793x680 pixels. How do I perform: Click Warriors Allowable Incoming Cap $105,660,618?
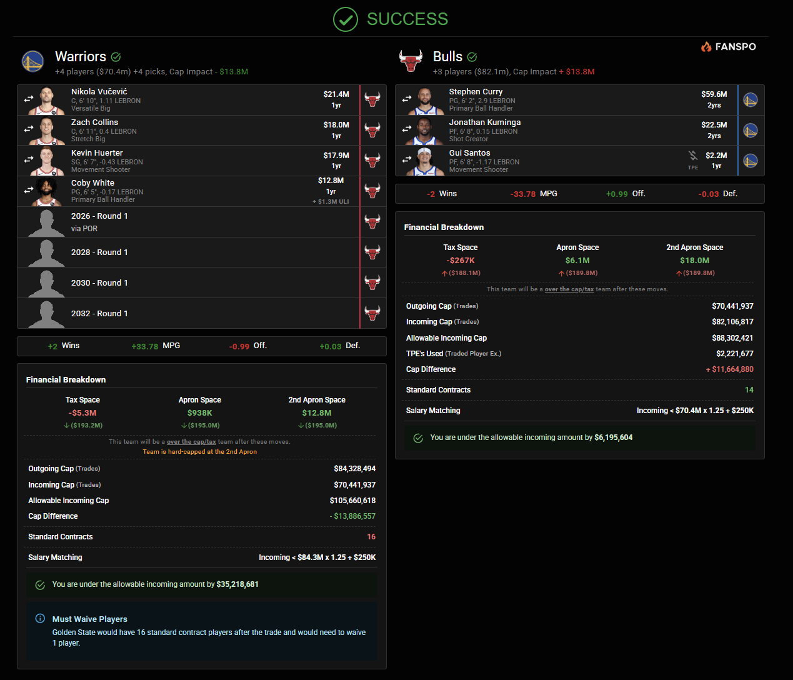(352, 500)
